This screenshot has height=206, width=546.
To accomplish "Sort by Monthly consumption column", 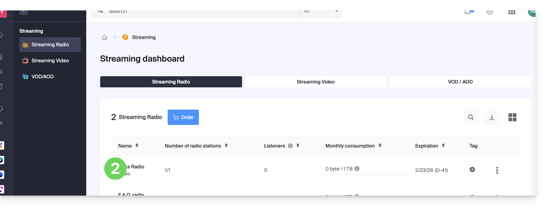I will point(380,146).
